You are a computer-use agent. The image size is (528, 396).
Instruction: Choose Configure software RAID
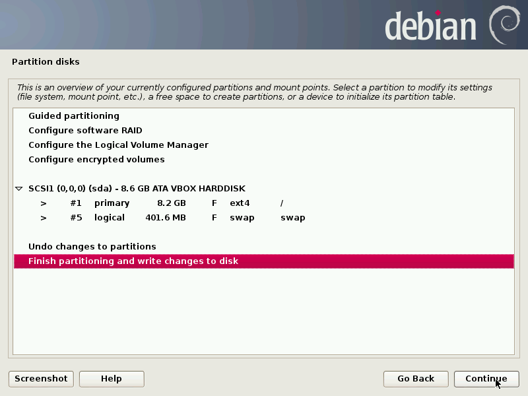coord(264,130)
